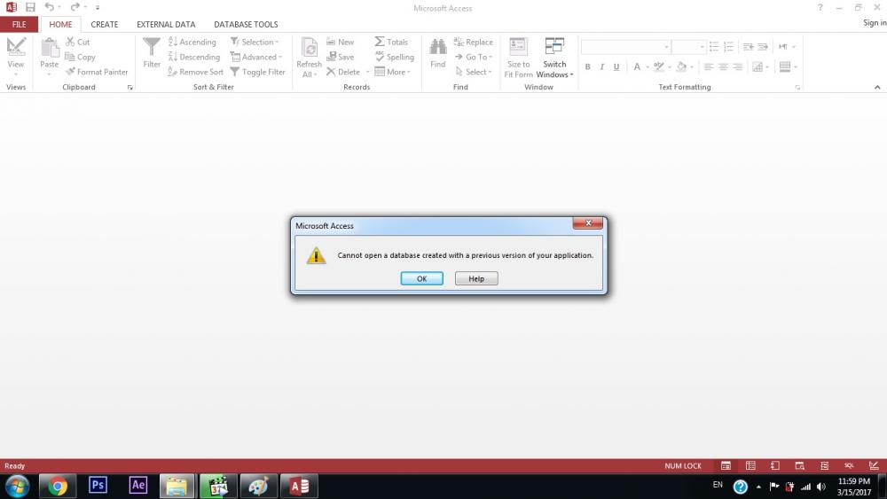This screenshot has height=499, width=887.
Task: Open the Advanced filter dropdown
Action: point(256,57)
